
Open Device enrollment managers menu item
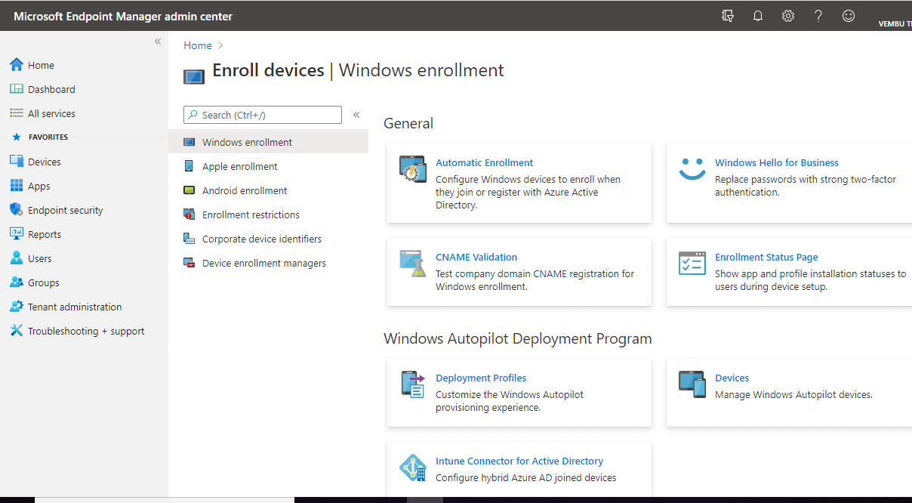(269, 263)
